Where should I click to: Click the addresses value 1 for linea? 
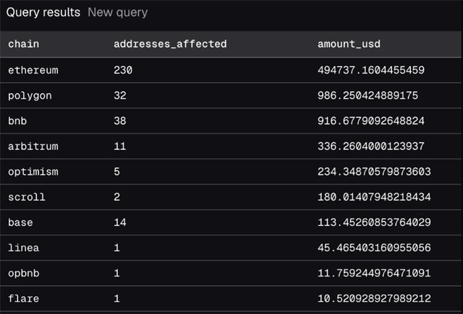click(x=117, y=248)
